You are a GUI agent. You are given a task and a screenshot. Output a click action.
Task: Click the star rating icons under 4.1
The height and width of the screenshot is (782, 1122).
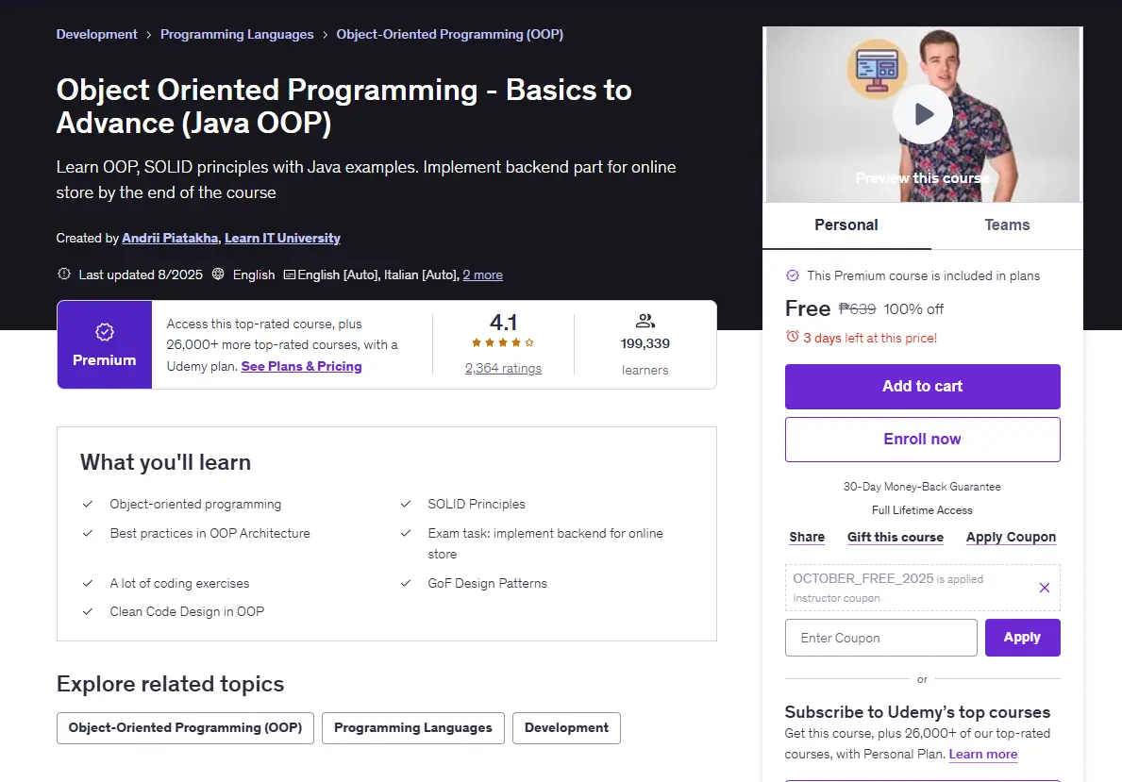[x=503, y=342]
